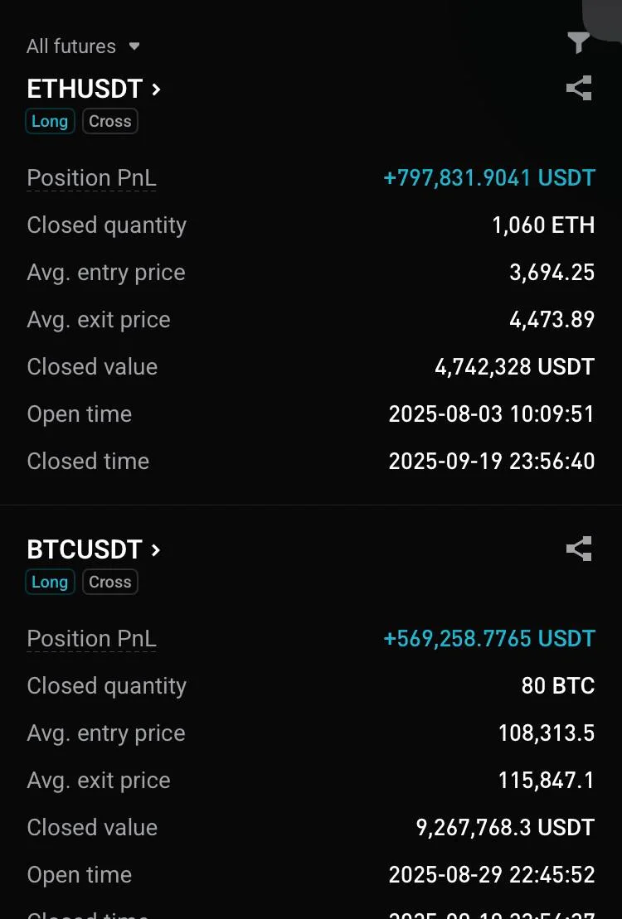This screenshot has width=622, height=919.
Task: Share the ETHUSDT position
Action: 578,88
